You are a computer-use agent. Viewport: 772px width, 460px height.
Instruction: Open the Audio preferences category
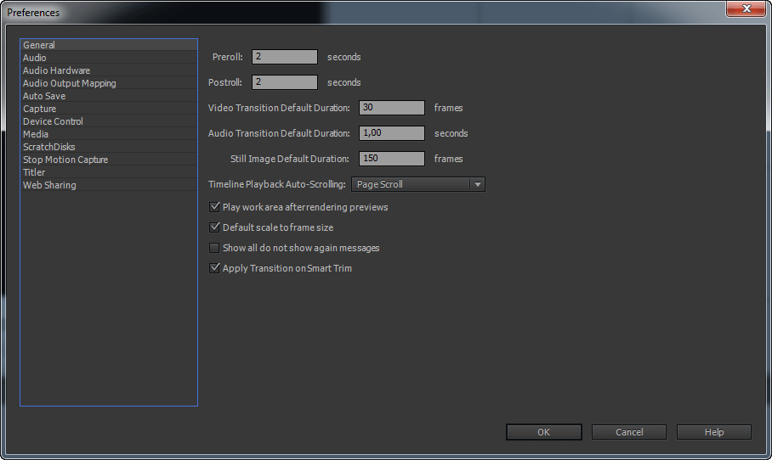[x=108, y=58]
